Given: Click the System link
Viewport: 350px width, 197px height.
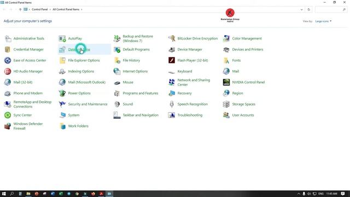Looking at the screenshot, I should 74,115.
